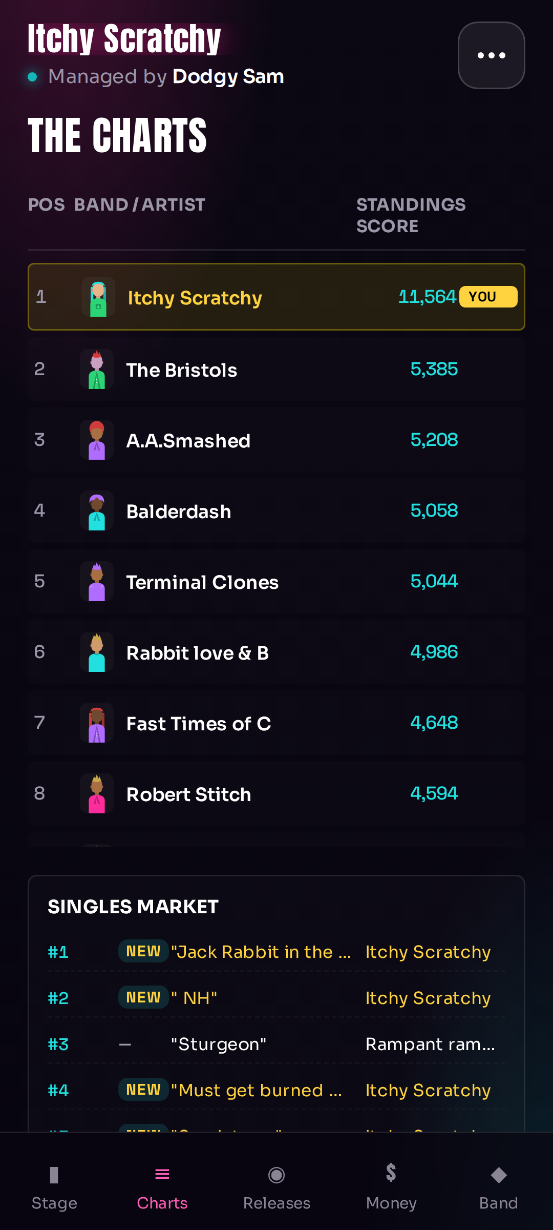Tap the Rabbit love & B avatar
Screen dimensions: 553x1230
coord(97,652)
